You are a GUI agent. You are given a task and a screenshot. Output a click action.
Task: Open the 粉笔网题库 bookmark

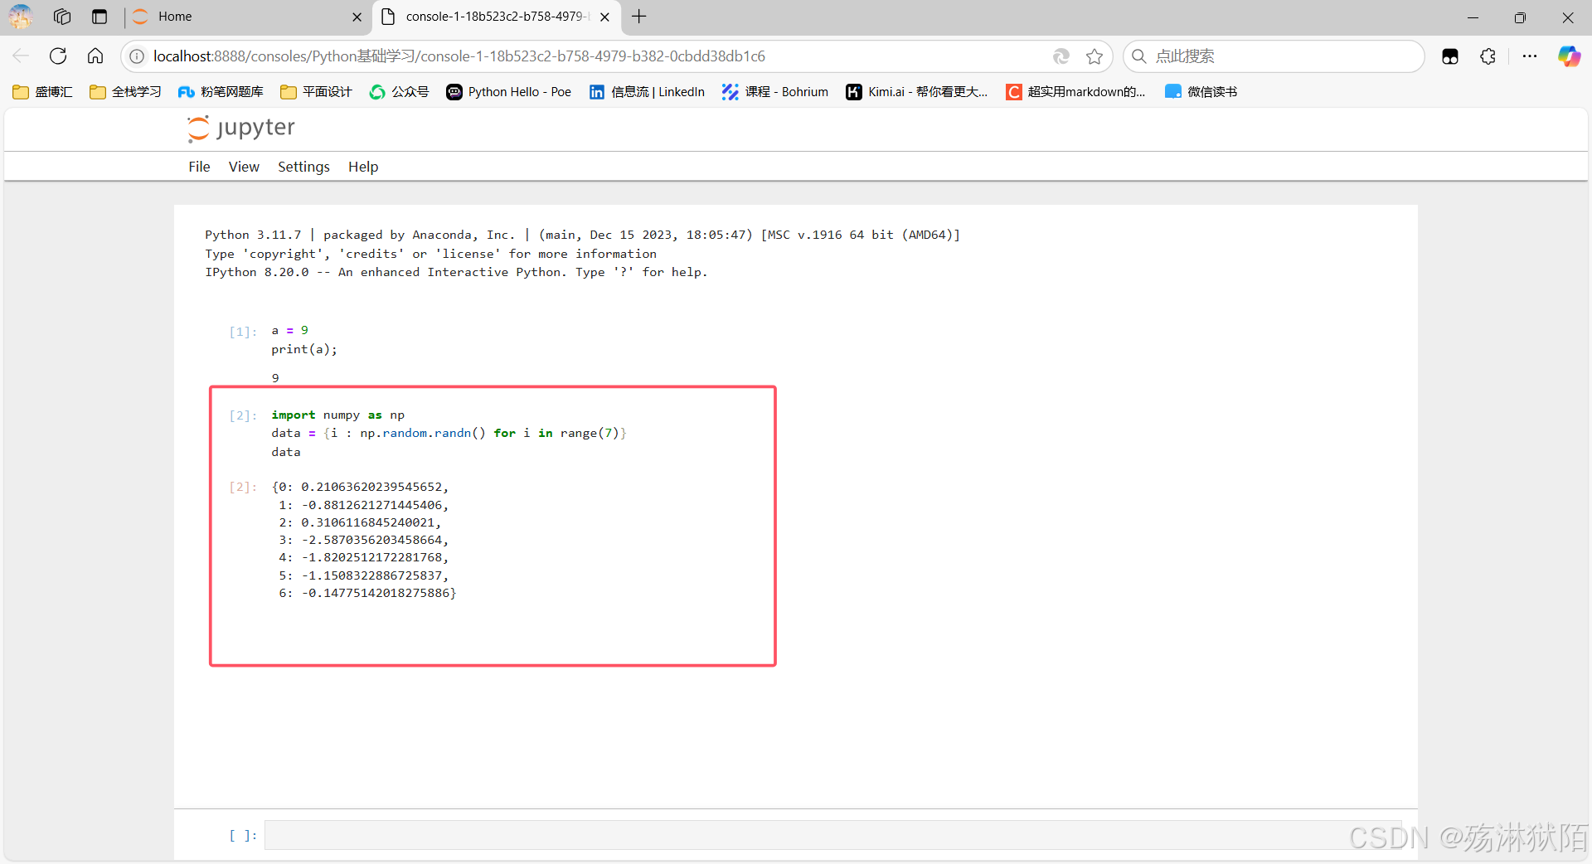pos(221,92)
